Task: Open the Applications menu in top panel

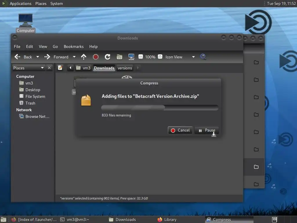Action: [21, 3]
